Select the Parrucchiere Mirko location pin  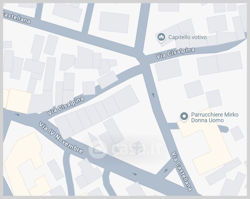184,117
